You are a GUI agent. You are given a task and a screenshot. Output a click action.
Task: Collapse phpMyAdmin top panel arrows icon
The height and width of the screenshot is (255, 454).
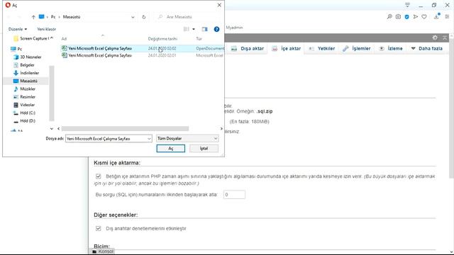tap(445, 38)
